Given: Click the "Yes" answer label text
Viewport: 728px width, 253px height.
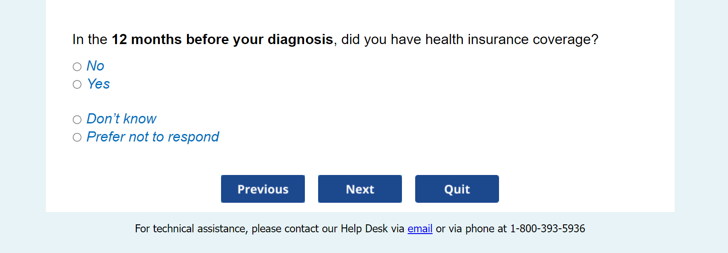Looking at the screenshot, I should [x=98, y=84].
